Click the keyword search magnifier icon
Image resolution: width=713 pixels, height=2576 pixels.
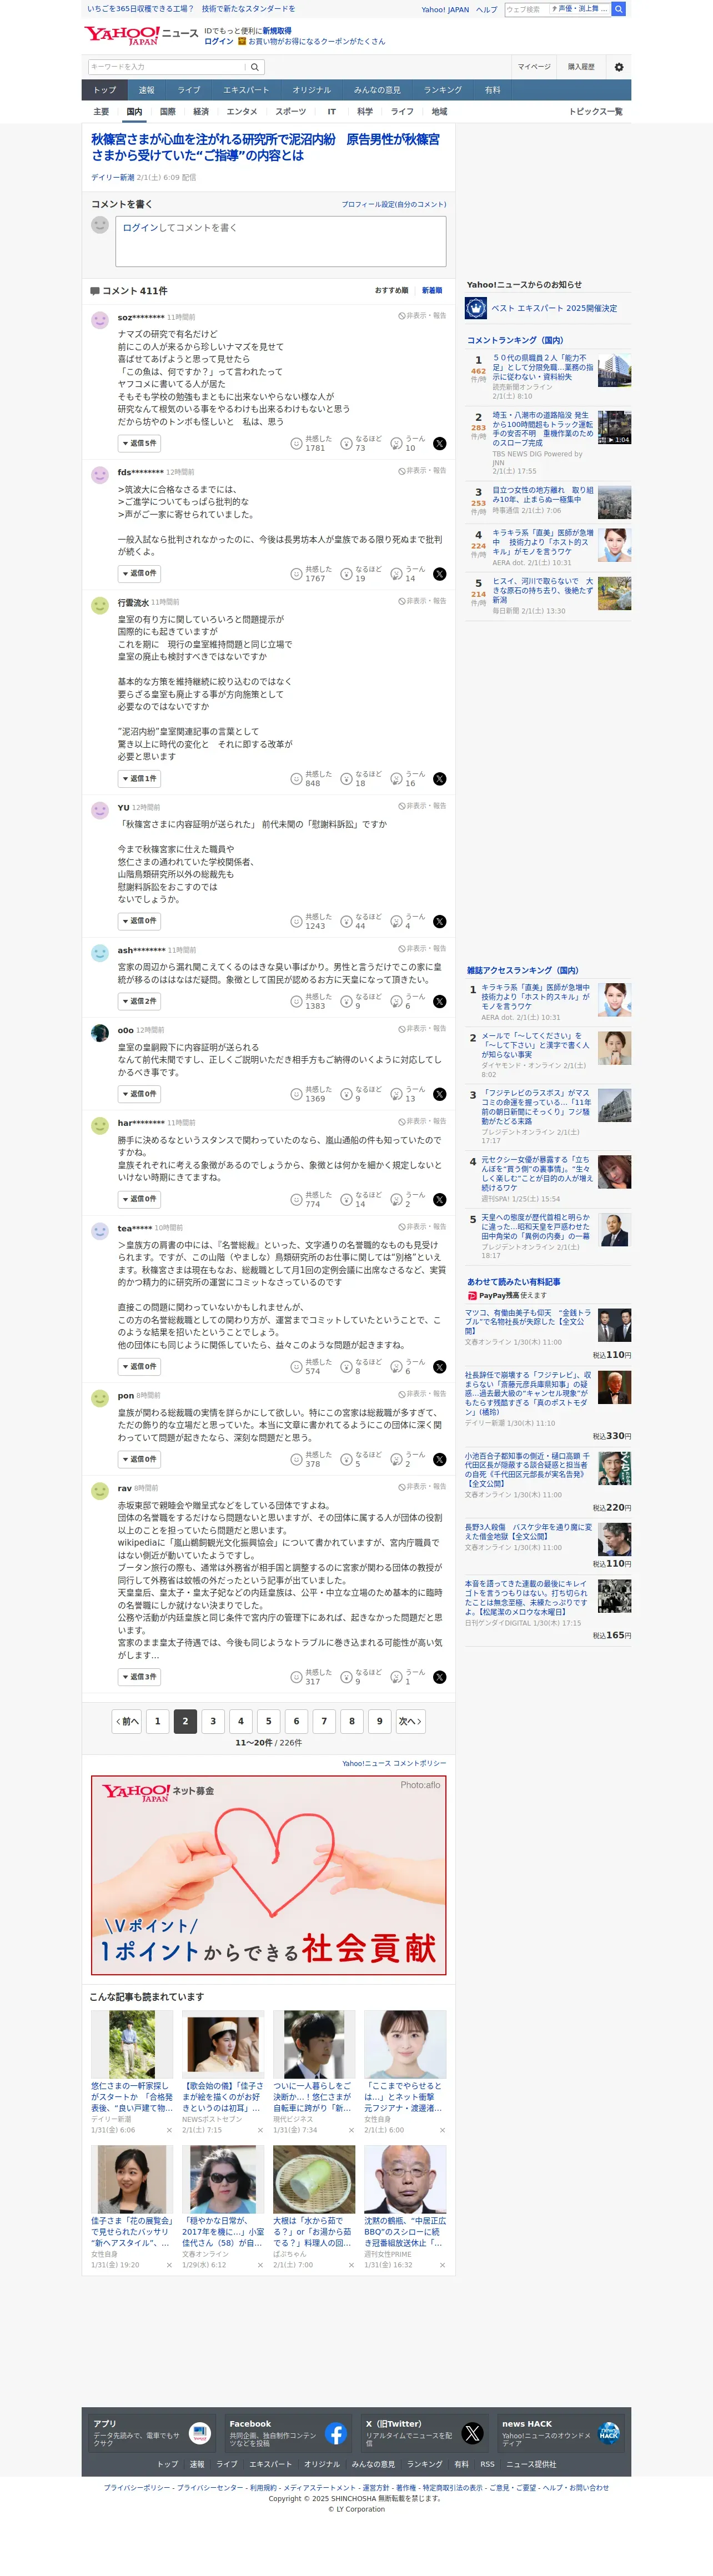[x=255, y=67]
